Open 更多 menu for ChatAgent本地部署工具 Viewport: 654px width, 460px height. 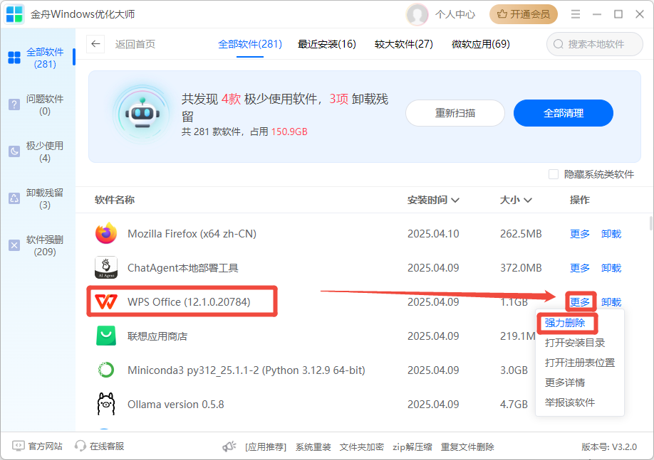pos(580,268)
